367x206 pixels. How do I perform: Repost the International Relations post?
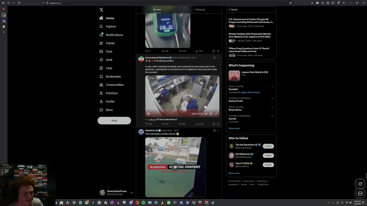[165, 124]
